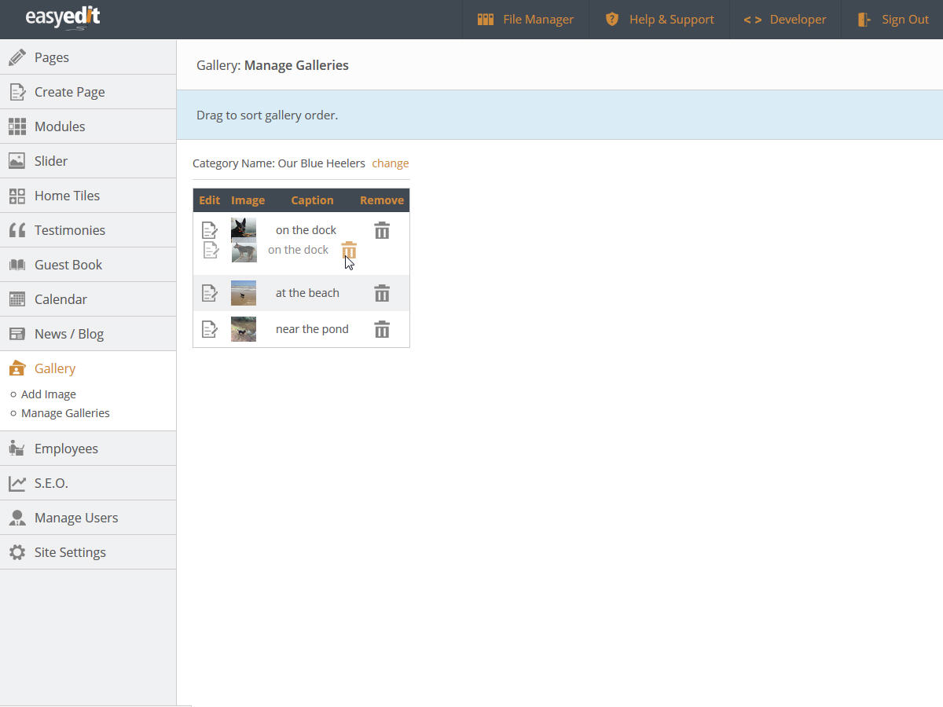The width and height of the screenshot is (943, 707).
Task: Open File Manager from top bar
Action: tap(526, 20)
